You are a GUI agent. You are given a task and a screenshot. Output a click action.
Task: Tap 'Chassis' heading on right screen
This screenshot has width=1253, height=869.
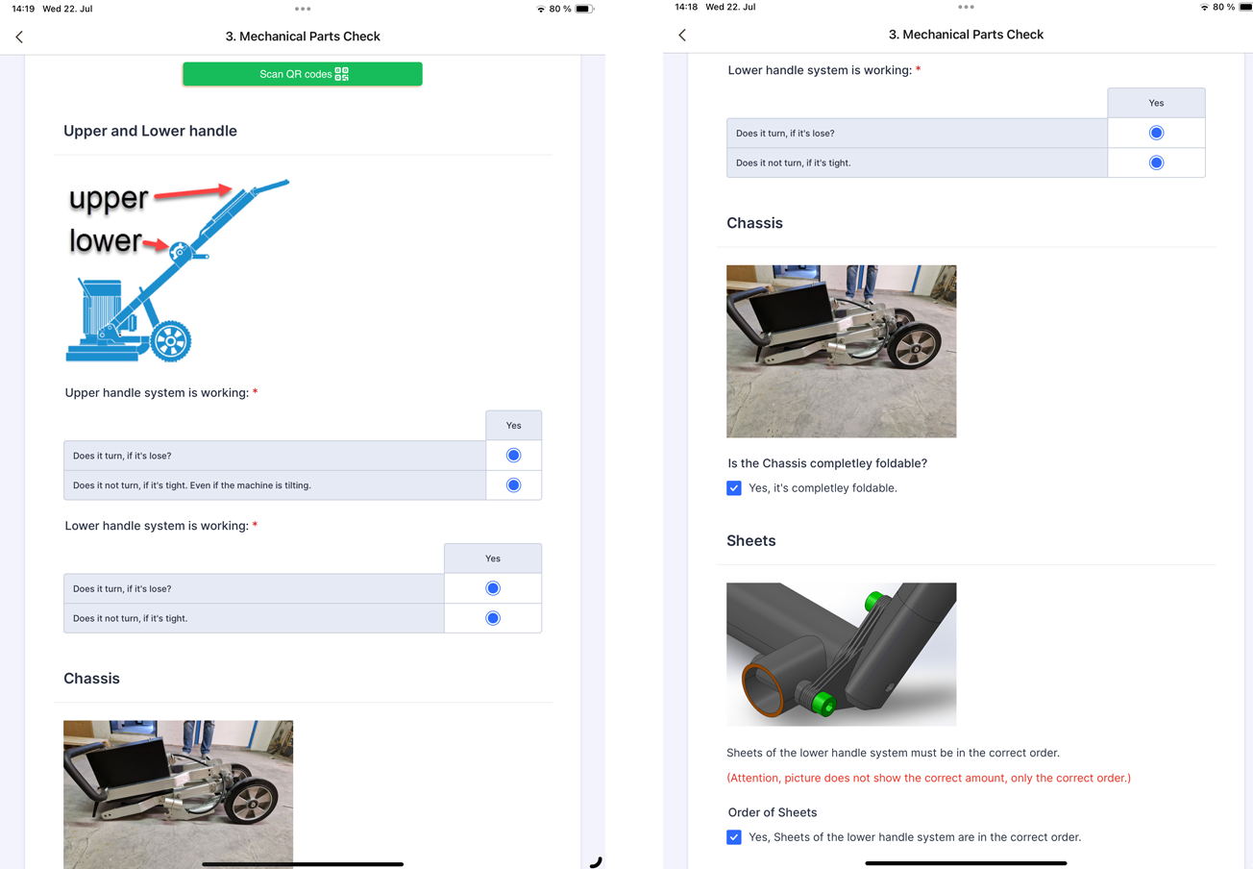(x=754, y=223)
